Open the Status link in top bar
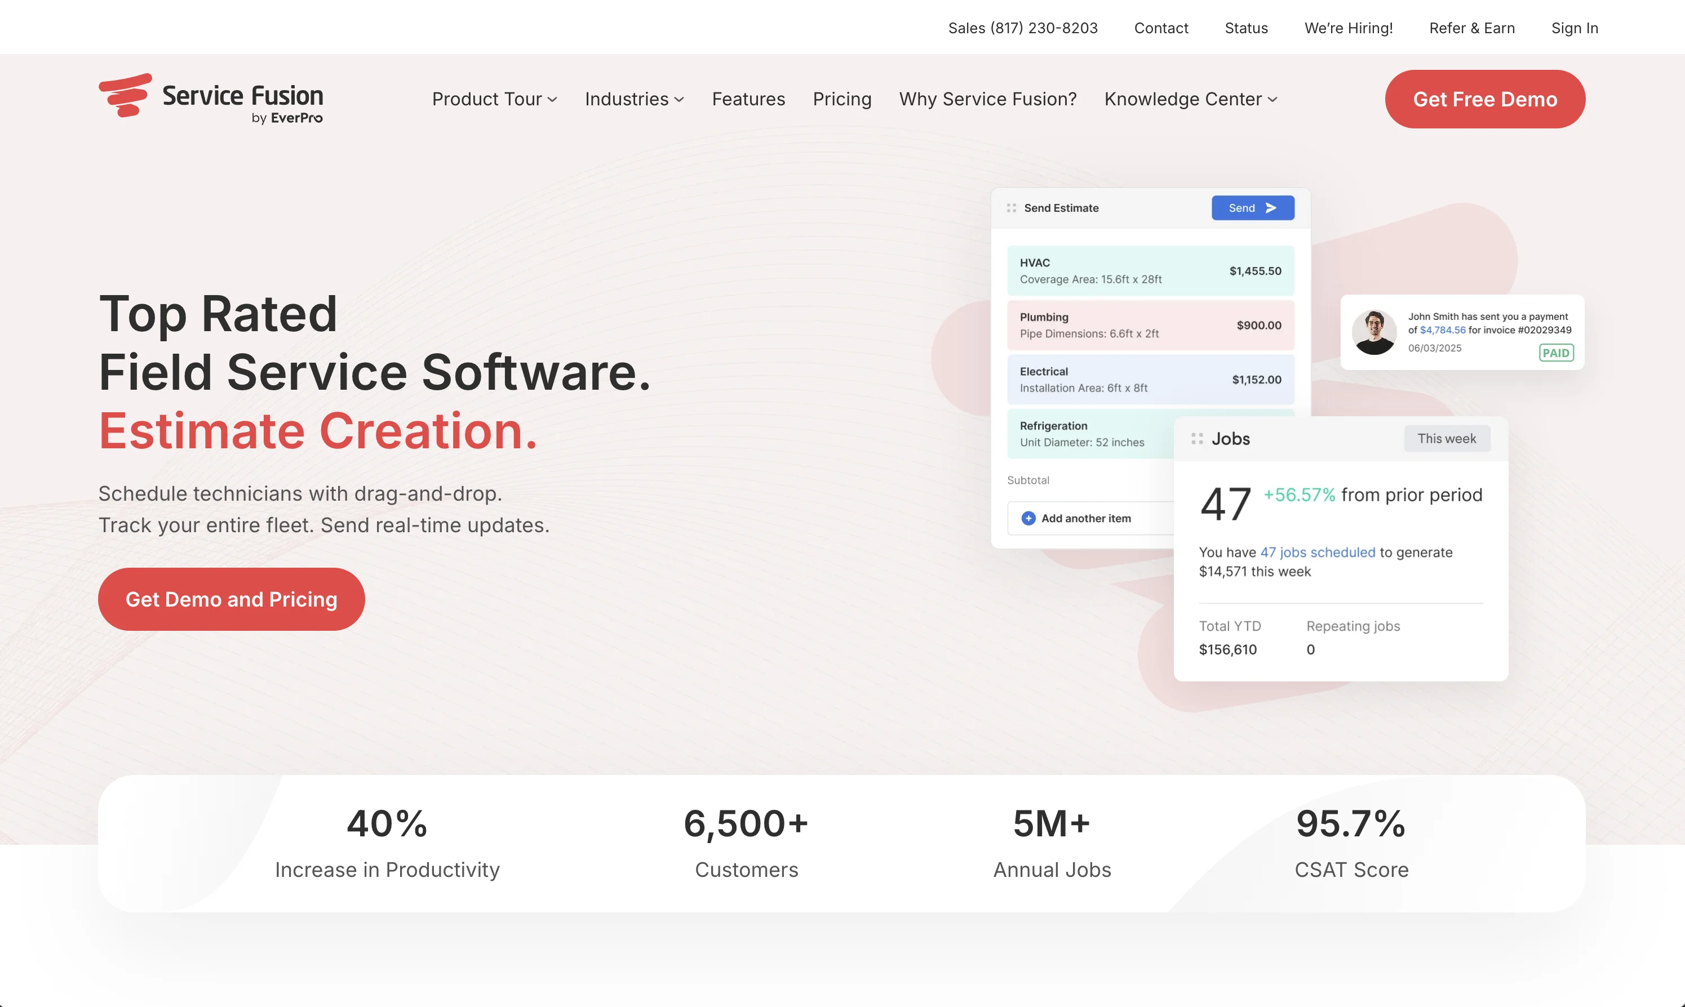Screen dimensions: 1685x1007 (1246, 28)
